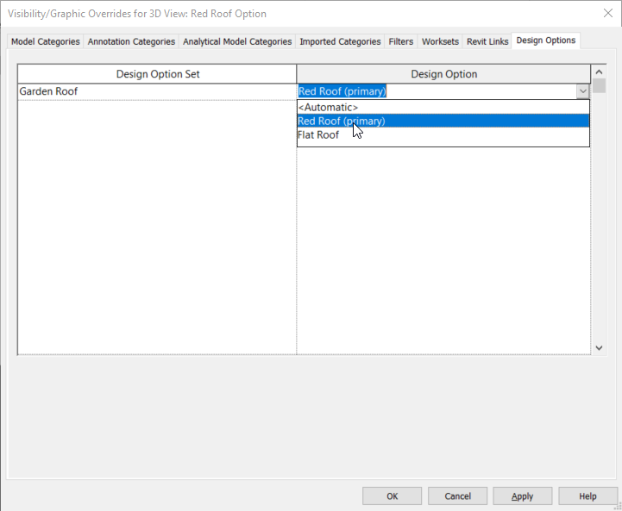Click the Design Option Set column header

tap(157, 74)
